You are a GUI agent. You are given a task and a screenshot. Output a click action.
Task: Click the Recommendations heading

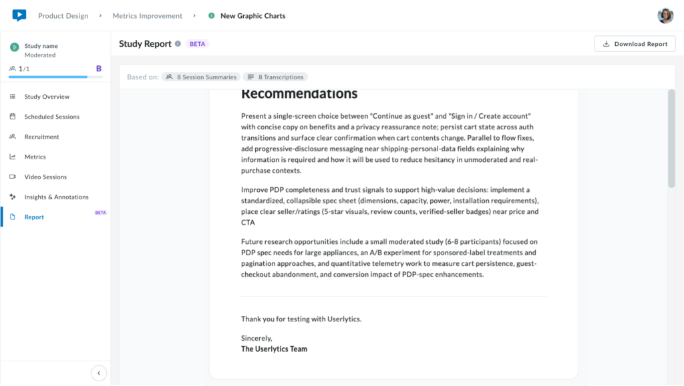299,95
